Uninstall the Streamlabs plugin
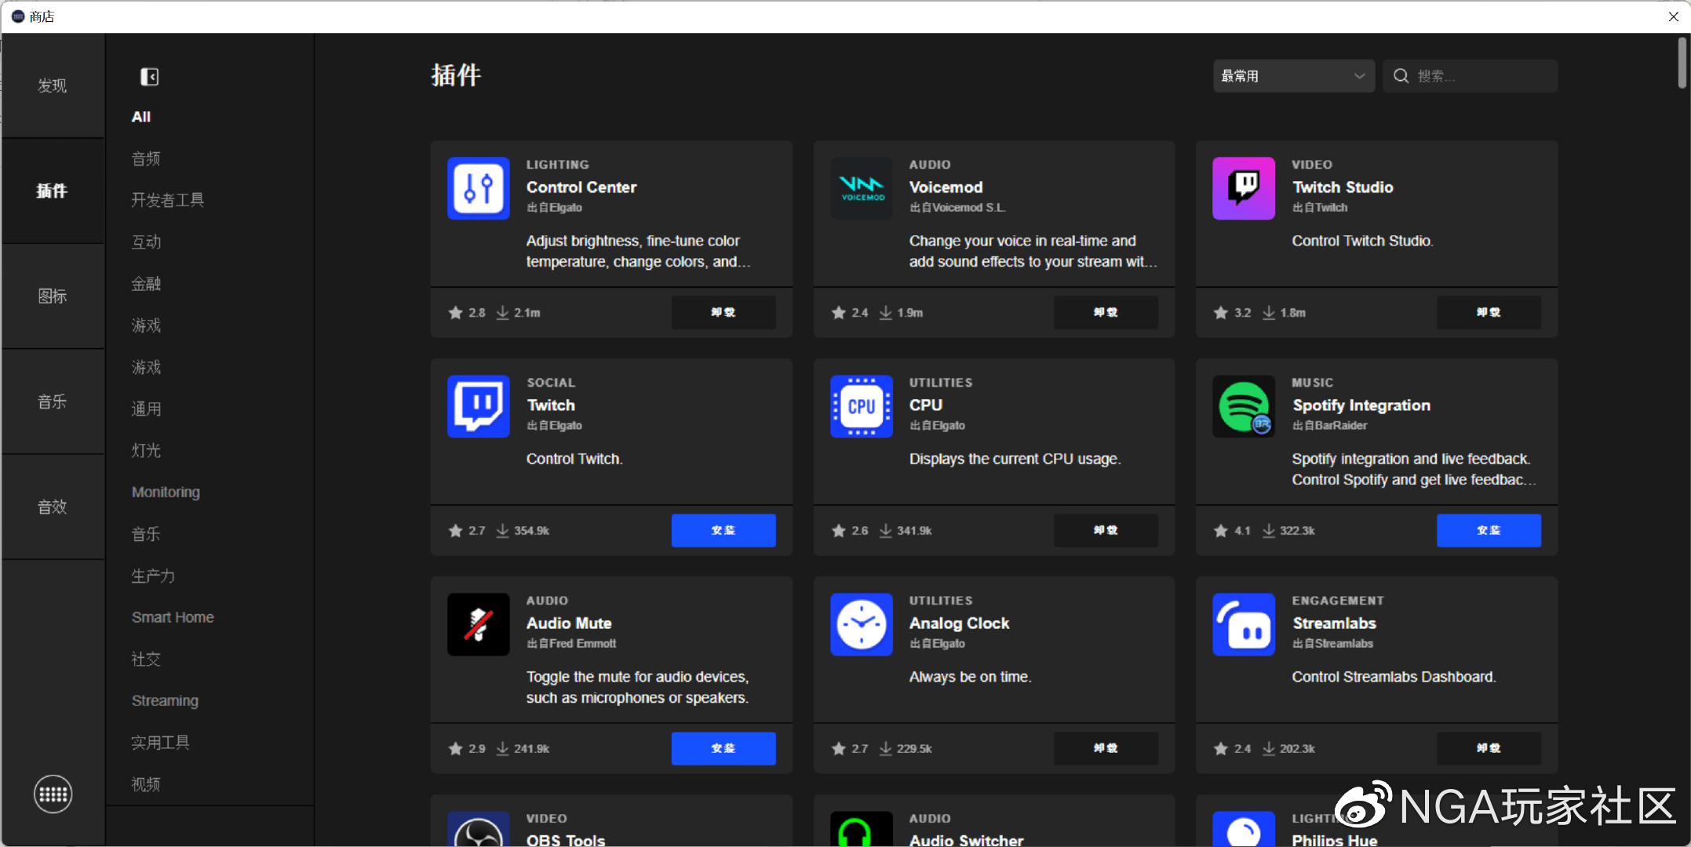 click(x=1489, y=748)
